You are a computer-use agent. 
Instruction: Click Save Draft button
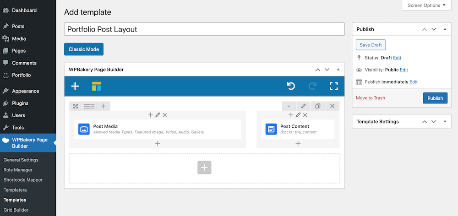(371, 45)
